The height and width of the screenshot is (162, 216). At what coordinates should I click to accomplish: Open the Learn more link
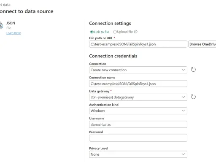(13, 33)
